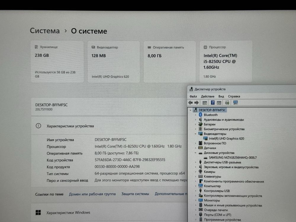Viewport: 296px width, 222px height.
Task: Expand the Встроенное ПО category
Action: [x=195, y=143]
